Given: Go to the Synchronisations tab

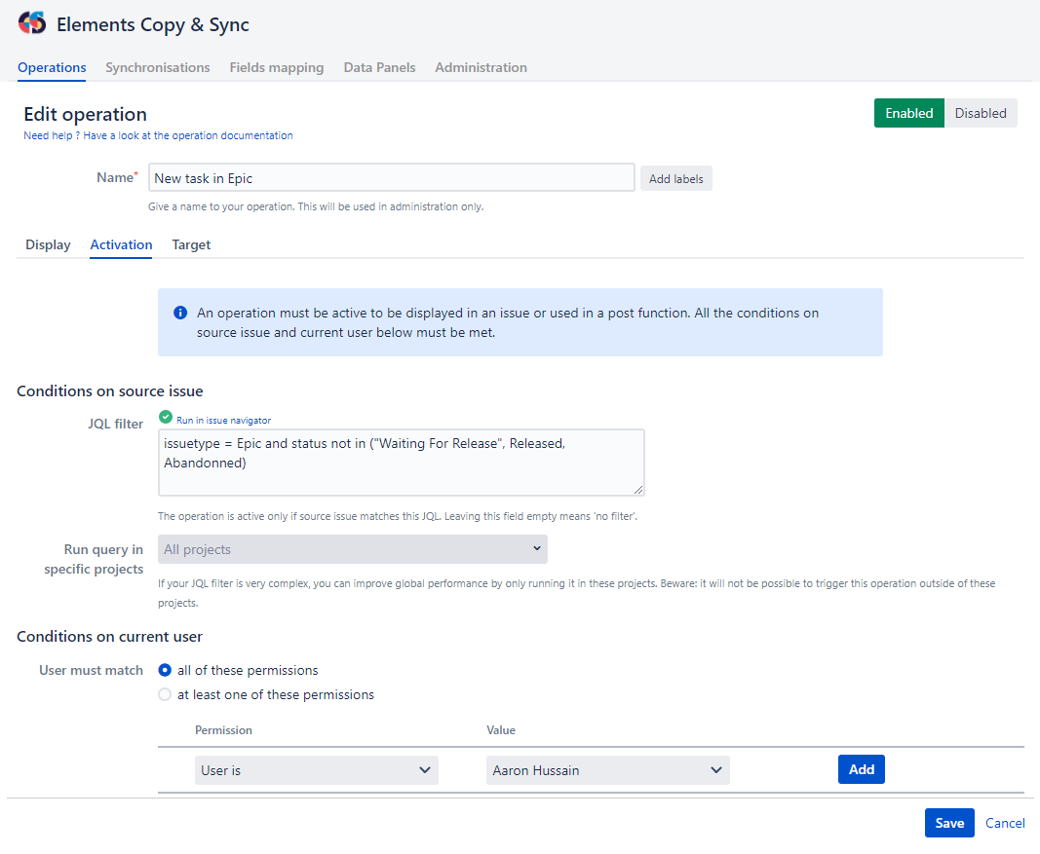Looking at the screenshot, I should pyautogui.click(x=157, y=67).
